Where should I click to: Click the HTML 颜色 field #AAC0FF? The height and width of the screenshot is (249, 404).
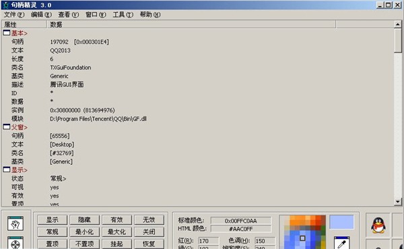click(240, 229)
